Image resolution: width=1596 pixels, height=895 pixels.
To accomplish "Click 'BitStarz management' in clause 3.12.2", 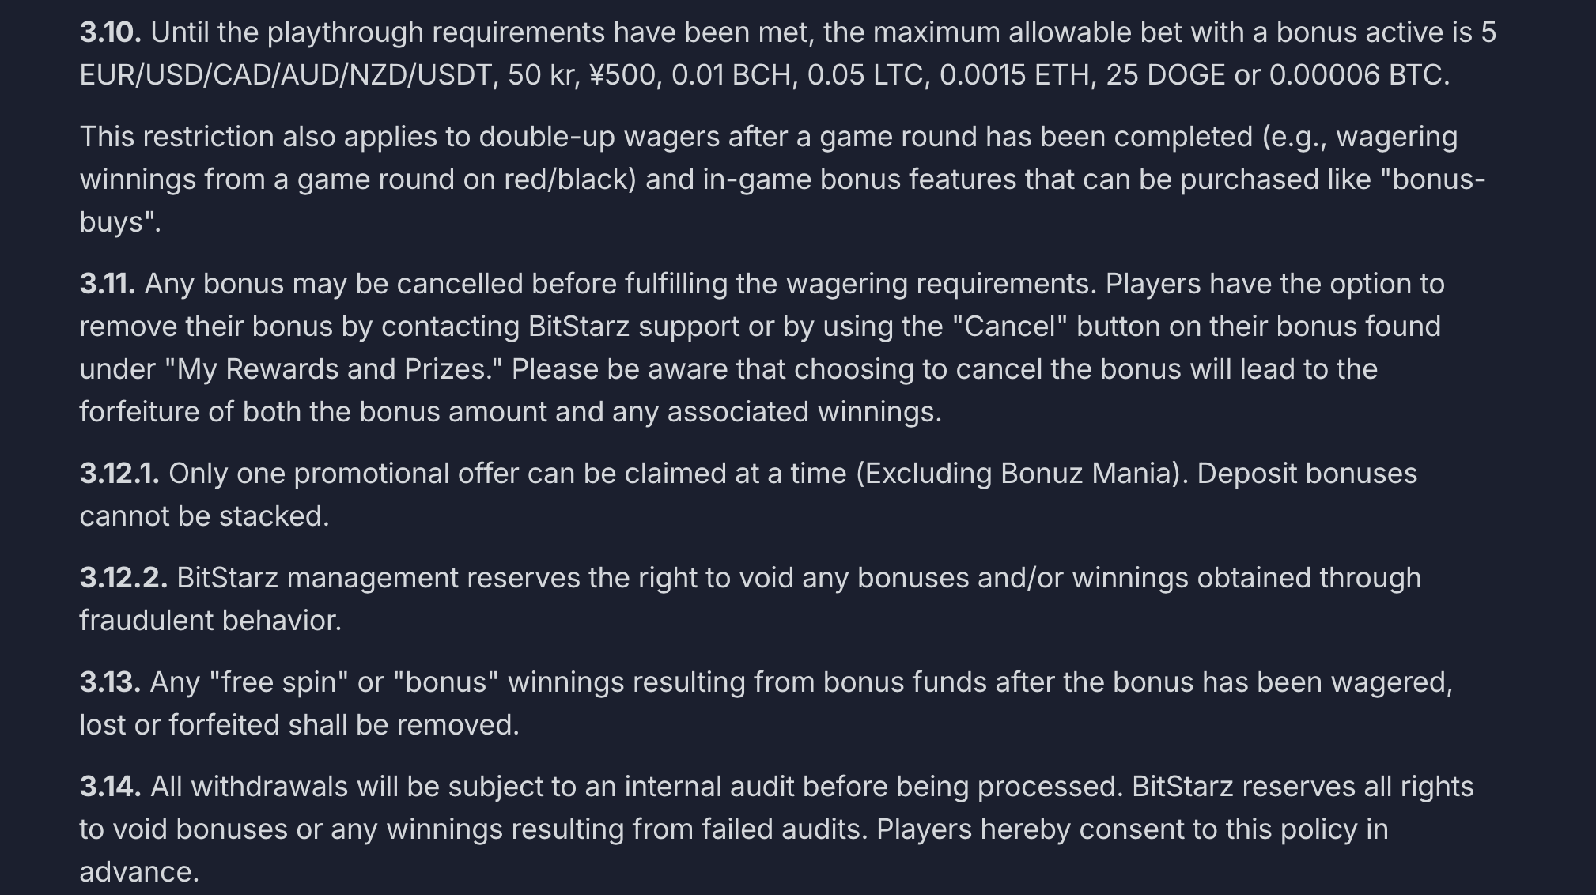I will (x=317, y=578).
